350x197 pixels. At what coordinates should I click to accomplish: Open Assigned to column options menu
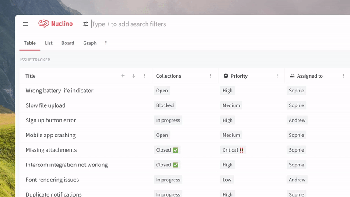[x=343, y=76]
